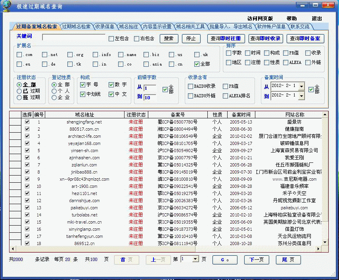339x280 pixels.
Task: Click the globe application icon in title bar
Action: pyautogui.click(x=7, y=6)
